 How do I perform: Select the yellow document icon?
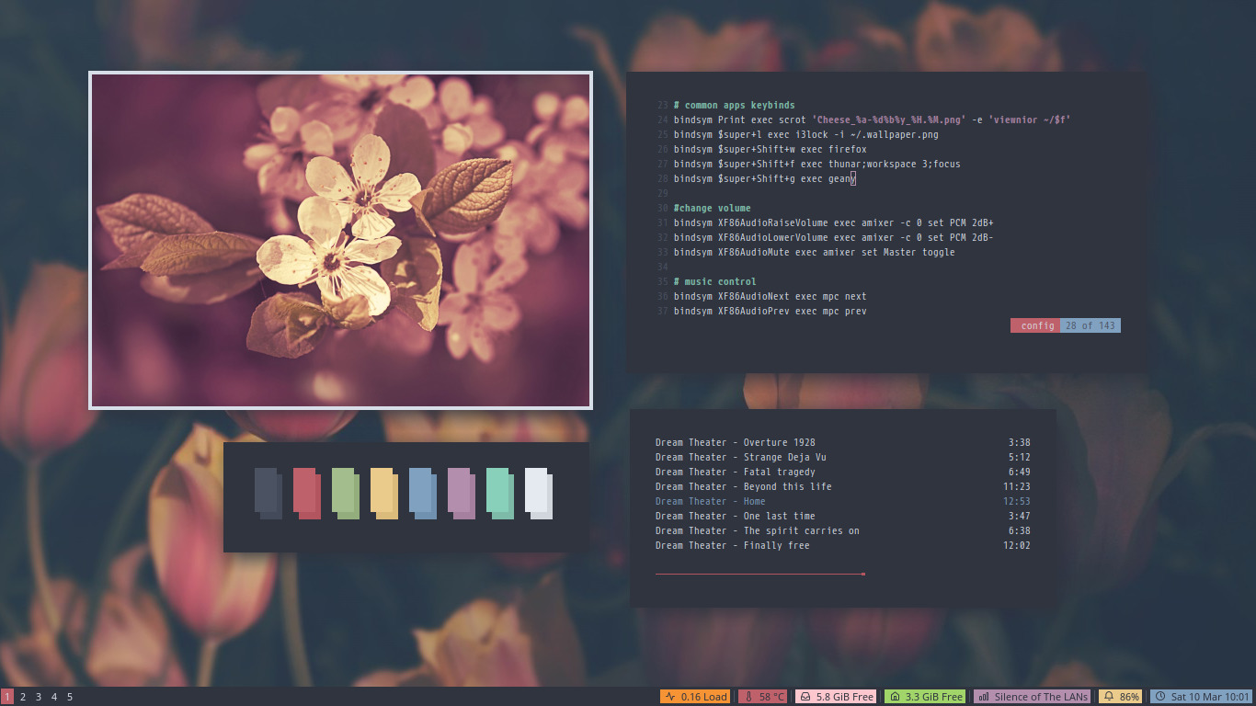pyautogui.click(x=384, y=493)
